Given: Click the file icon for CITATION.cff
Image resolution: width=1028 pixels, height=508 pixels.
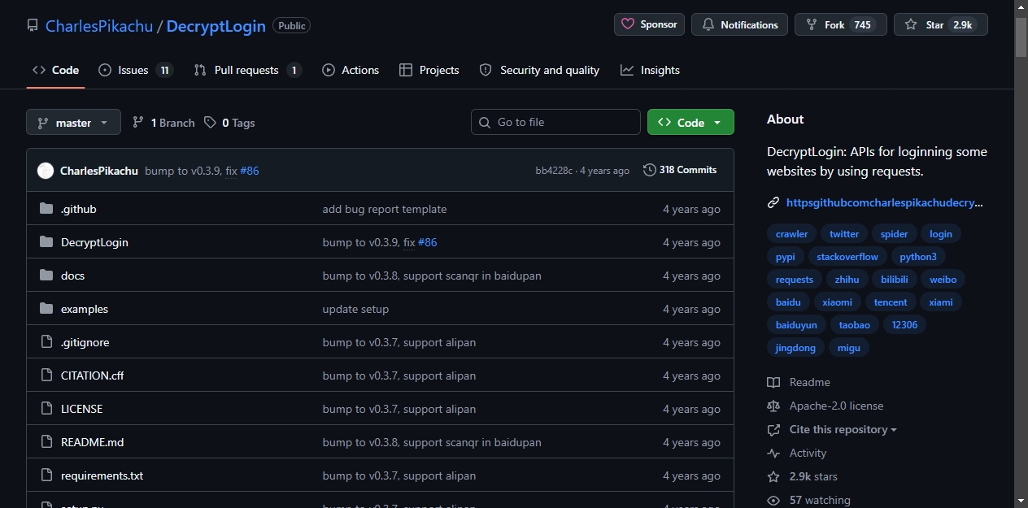Looking at the screenshot, I should pyautogui.click(x=46, y=376).
